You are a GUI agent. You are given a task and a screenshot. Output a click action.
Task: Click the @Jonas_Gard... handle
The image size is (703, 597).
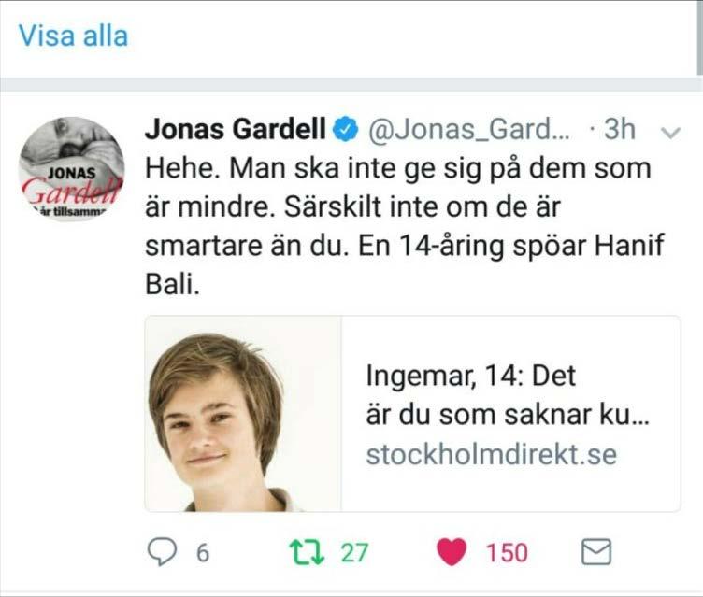468,130
